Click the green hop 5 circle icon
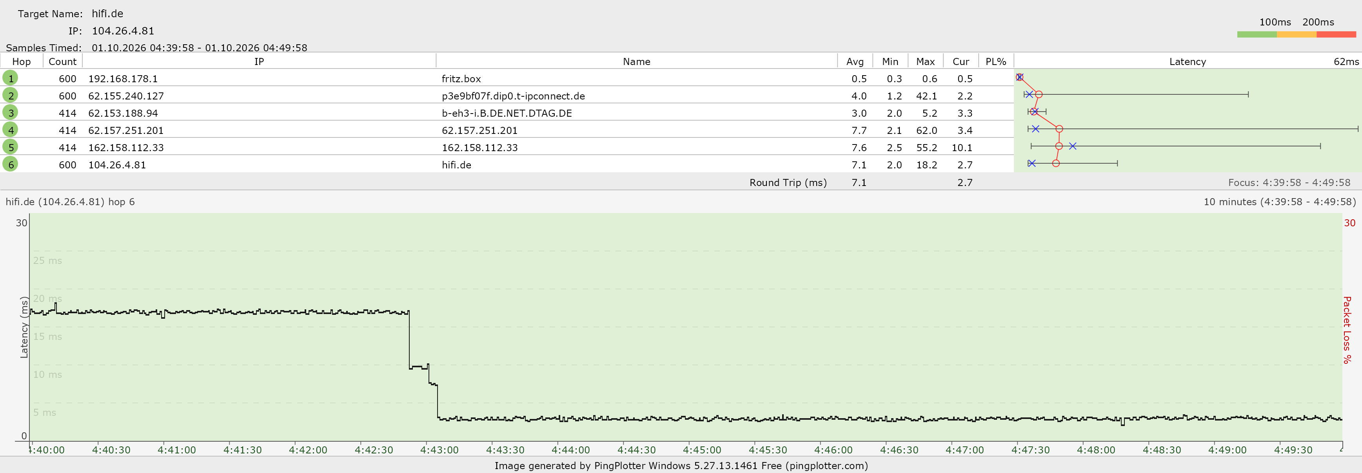Screen dimensions: 1362x473 pos(11,147)
